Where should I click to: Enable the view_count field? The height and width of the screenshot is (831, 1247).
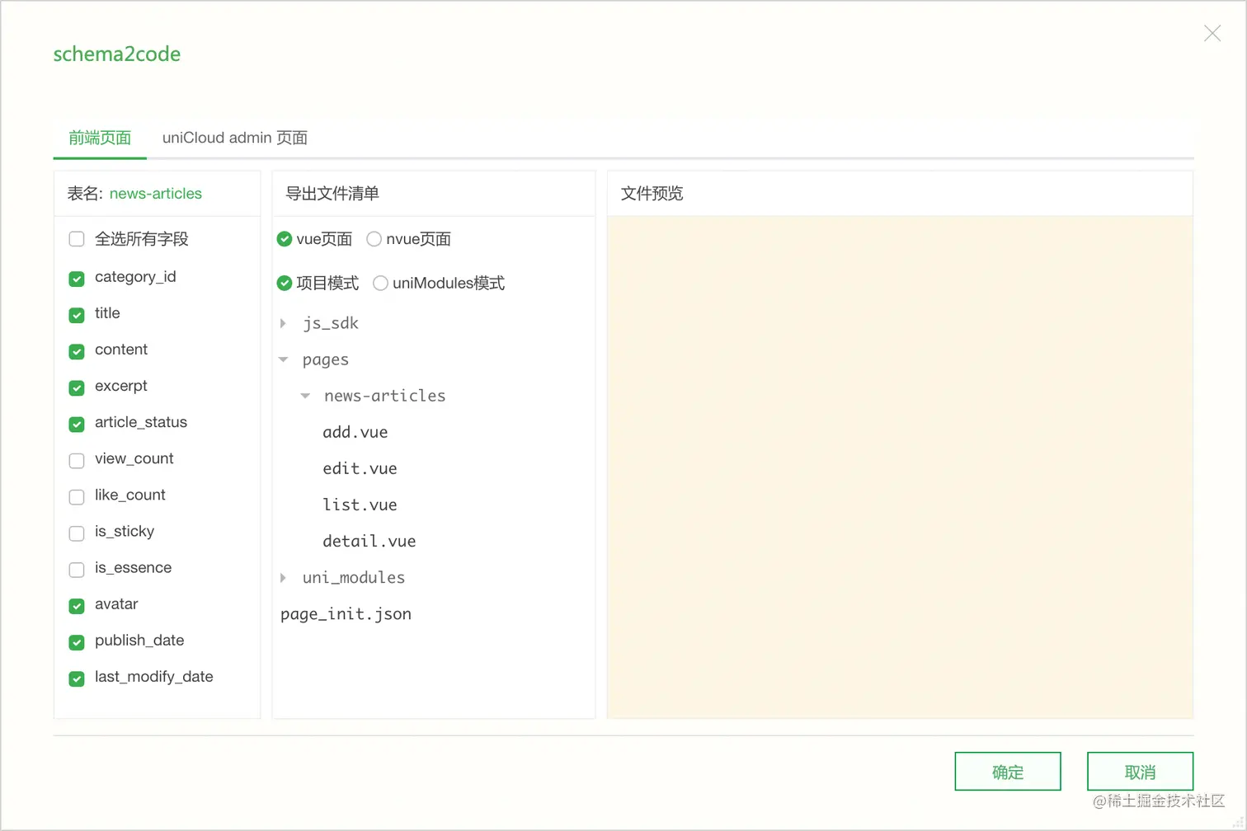76,461
